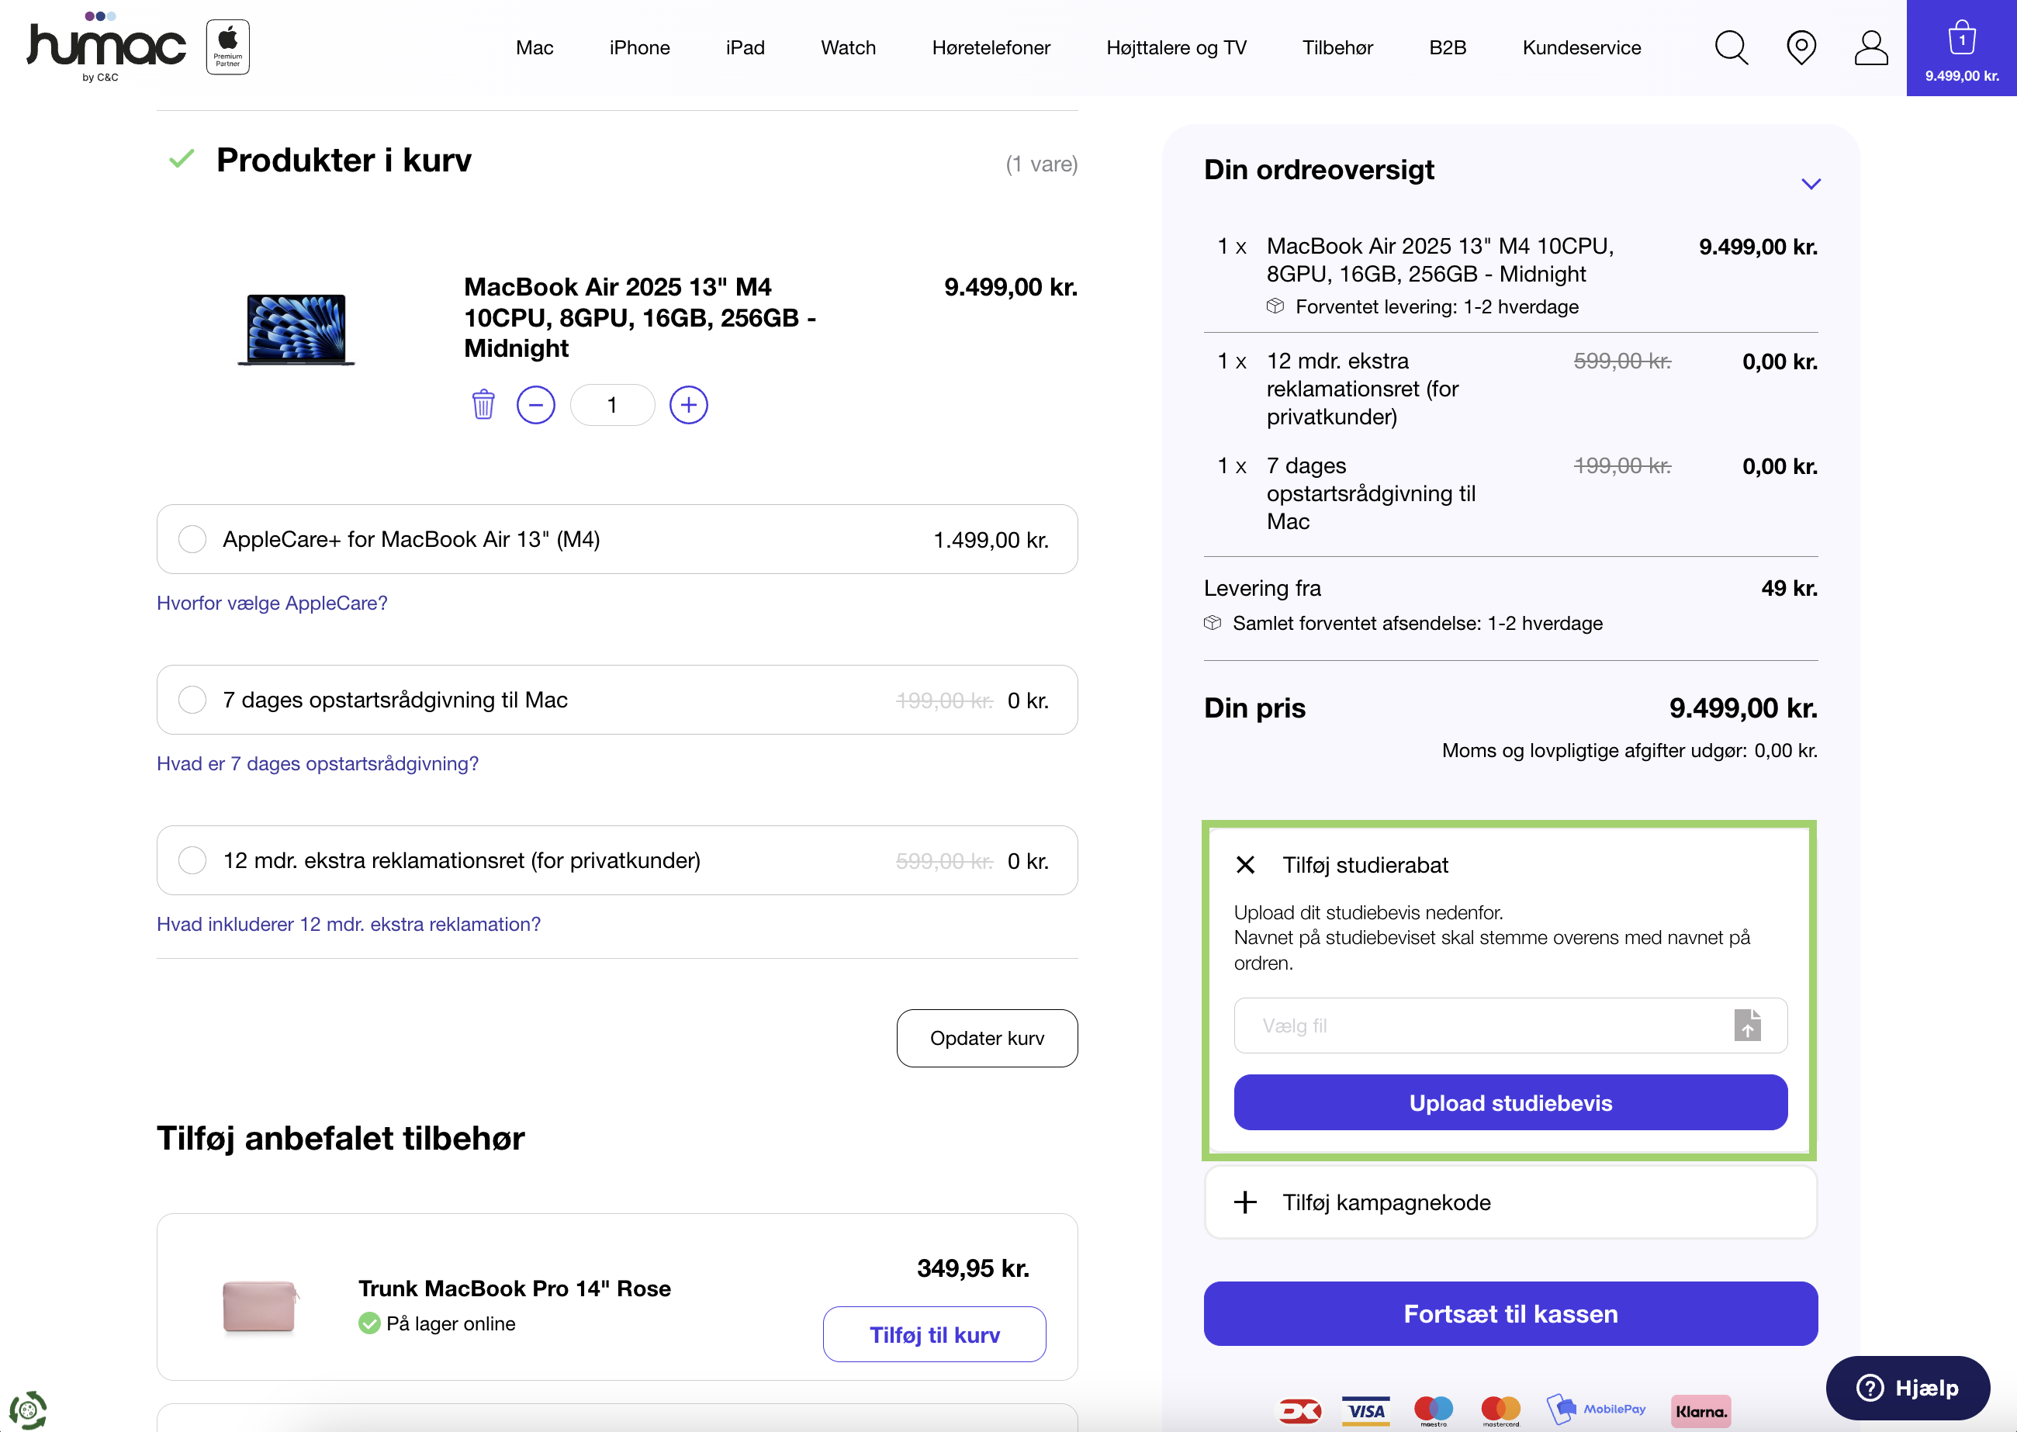Open the store locator pin icon

[x=1801, y=47]
